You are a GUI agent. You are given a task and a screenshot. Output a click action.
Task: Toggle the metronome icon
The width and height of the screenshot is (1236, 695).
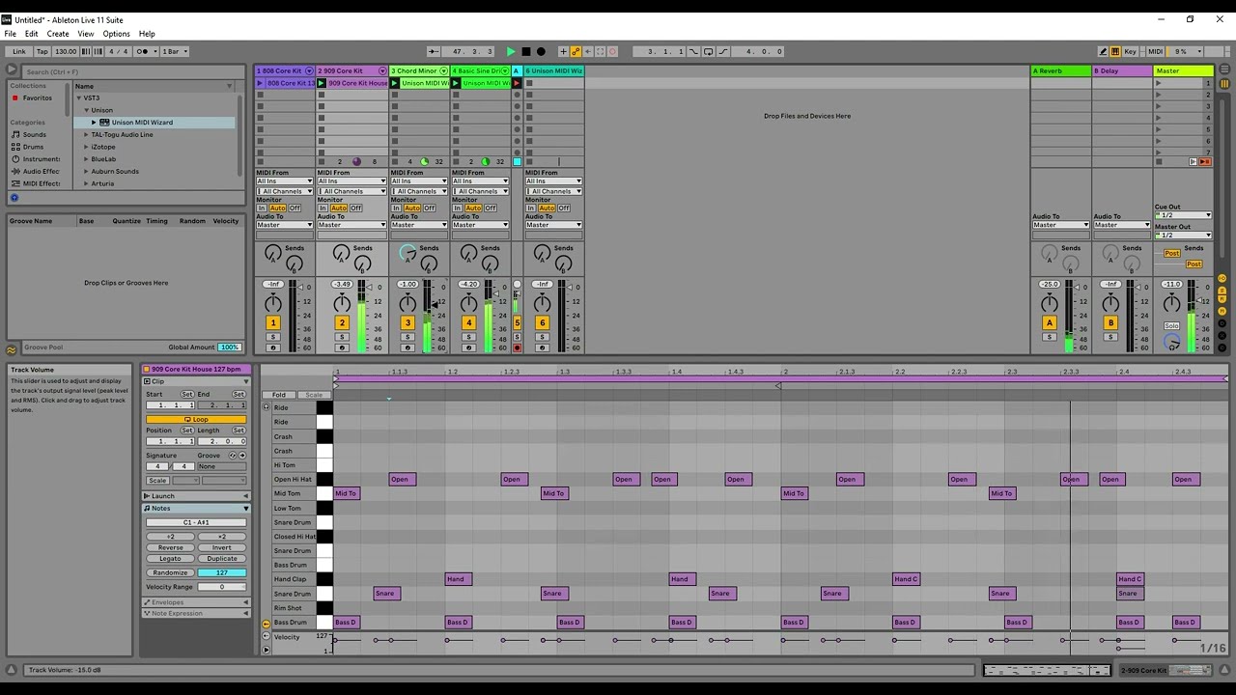tap(144, 51)
